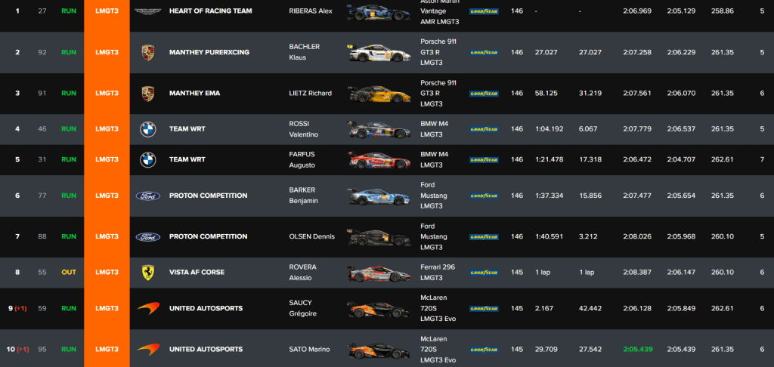The image size is (774, 367).
Task: Click driver name RIBERAS Alex
Action: [311, 11]
